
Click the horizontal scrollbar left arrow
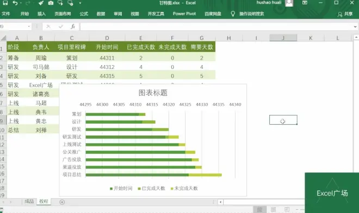pyautogui.click(x=220, y=202)
